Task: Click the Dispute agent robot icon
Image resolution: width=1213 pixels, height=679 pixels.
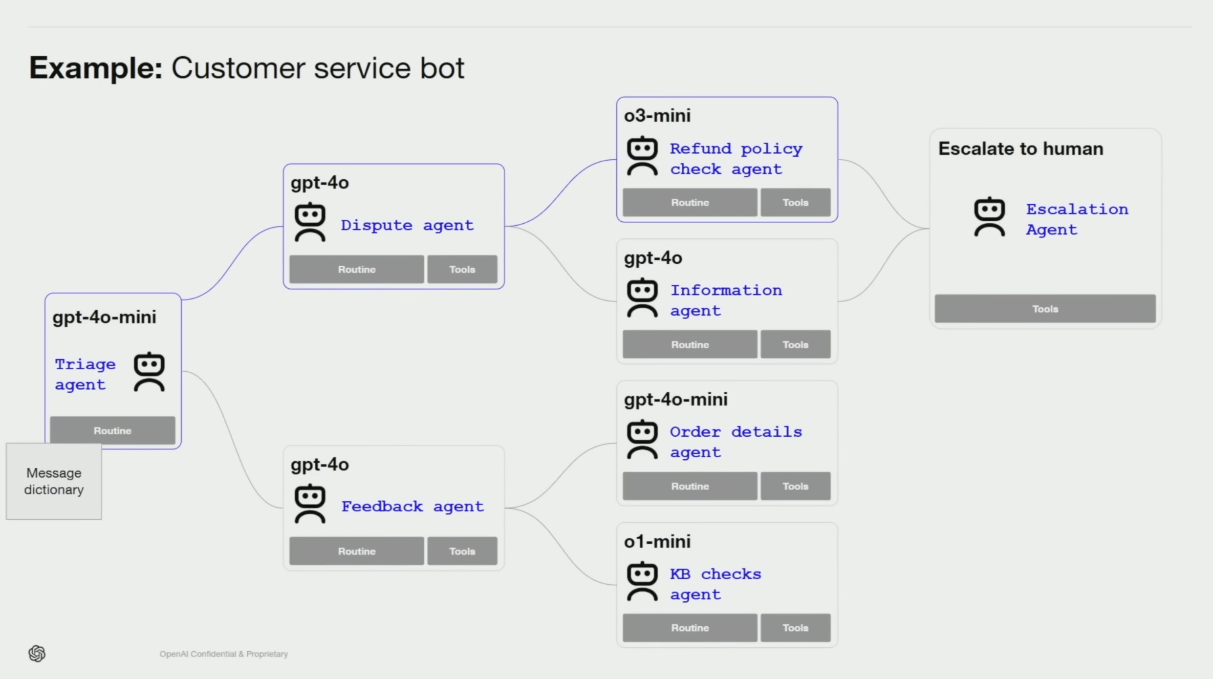Action: tap(310, 222)
